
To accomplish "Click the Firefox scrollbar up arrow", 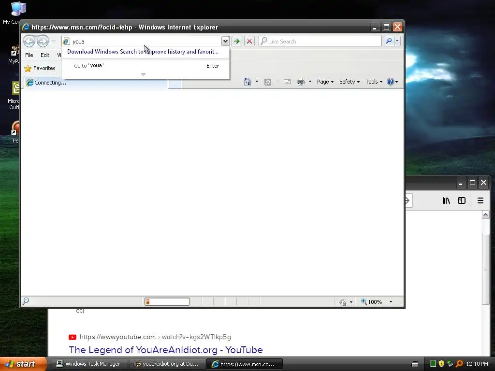I will pyautogui.click(x=485, y=215).
